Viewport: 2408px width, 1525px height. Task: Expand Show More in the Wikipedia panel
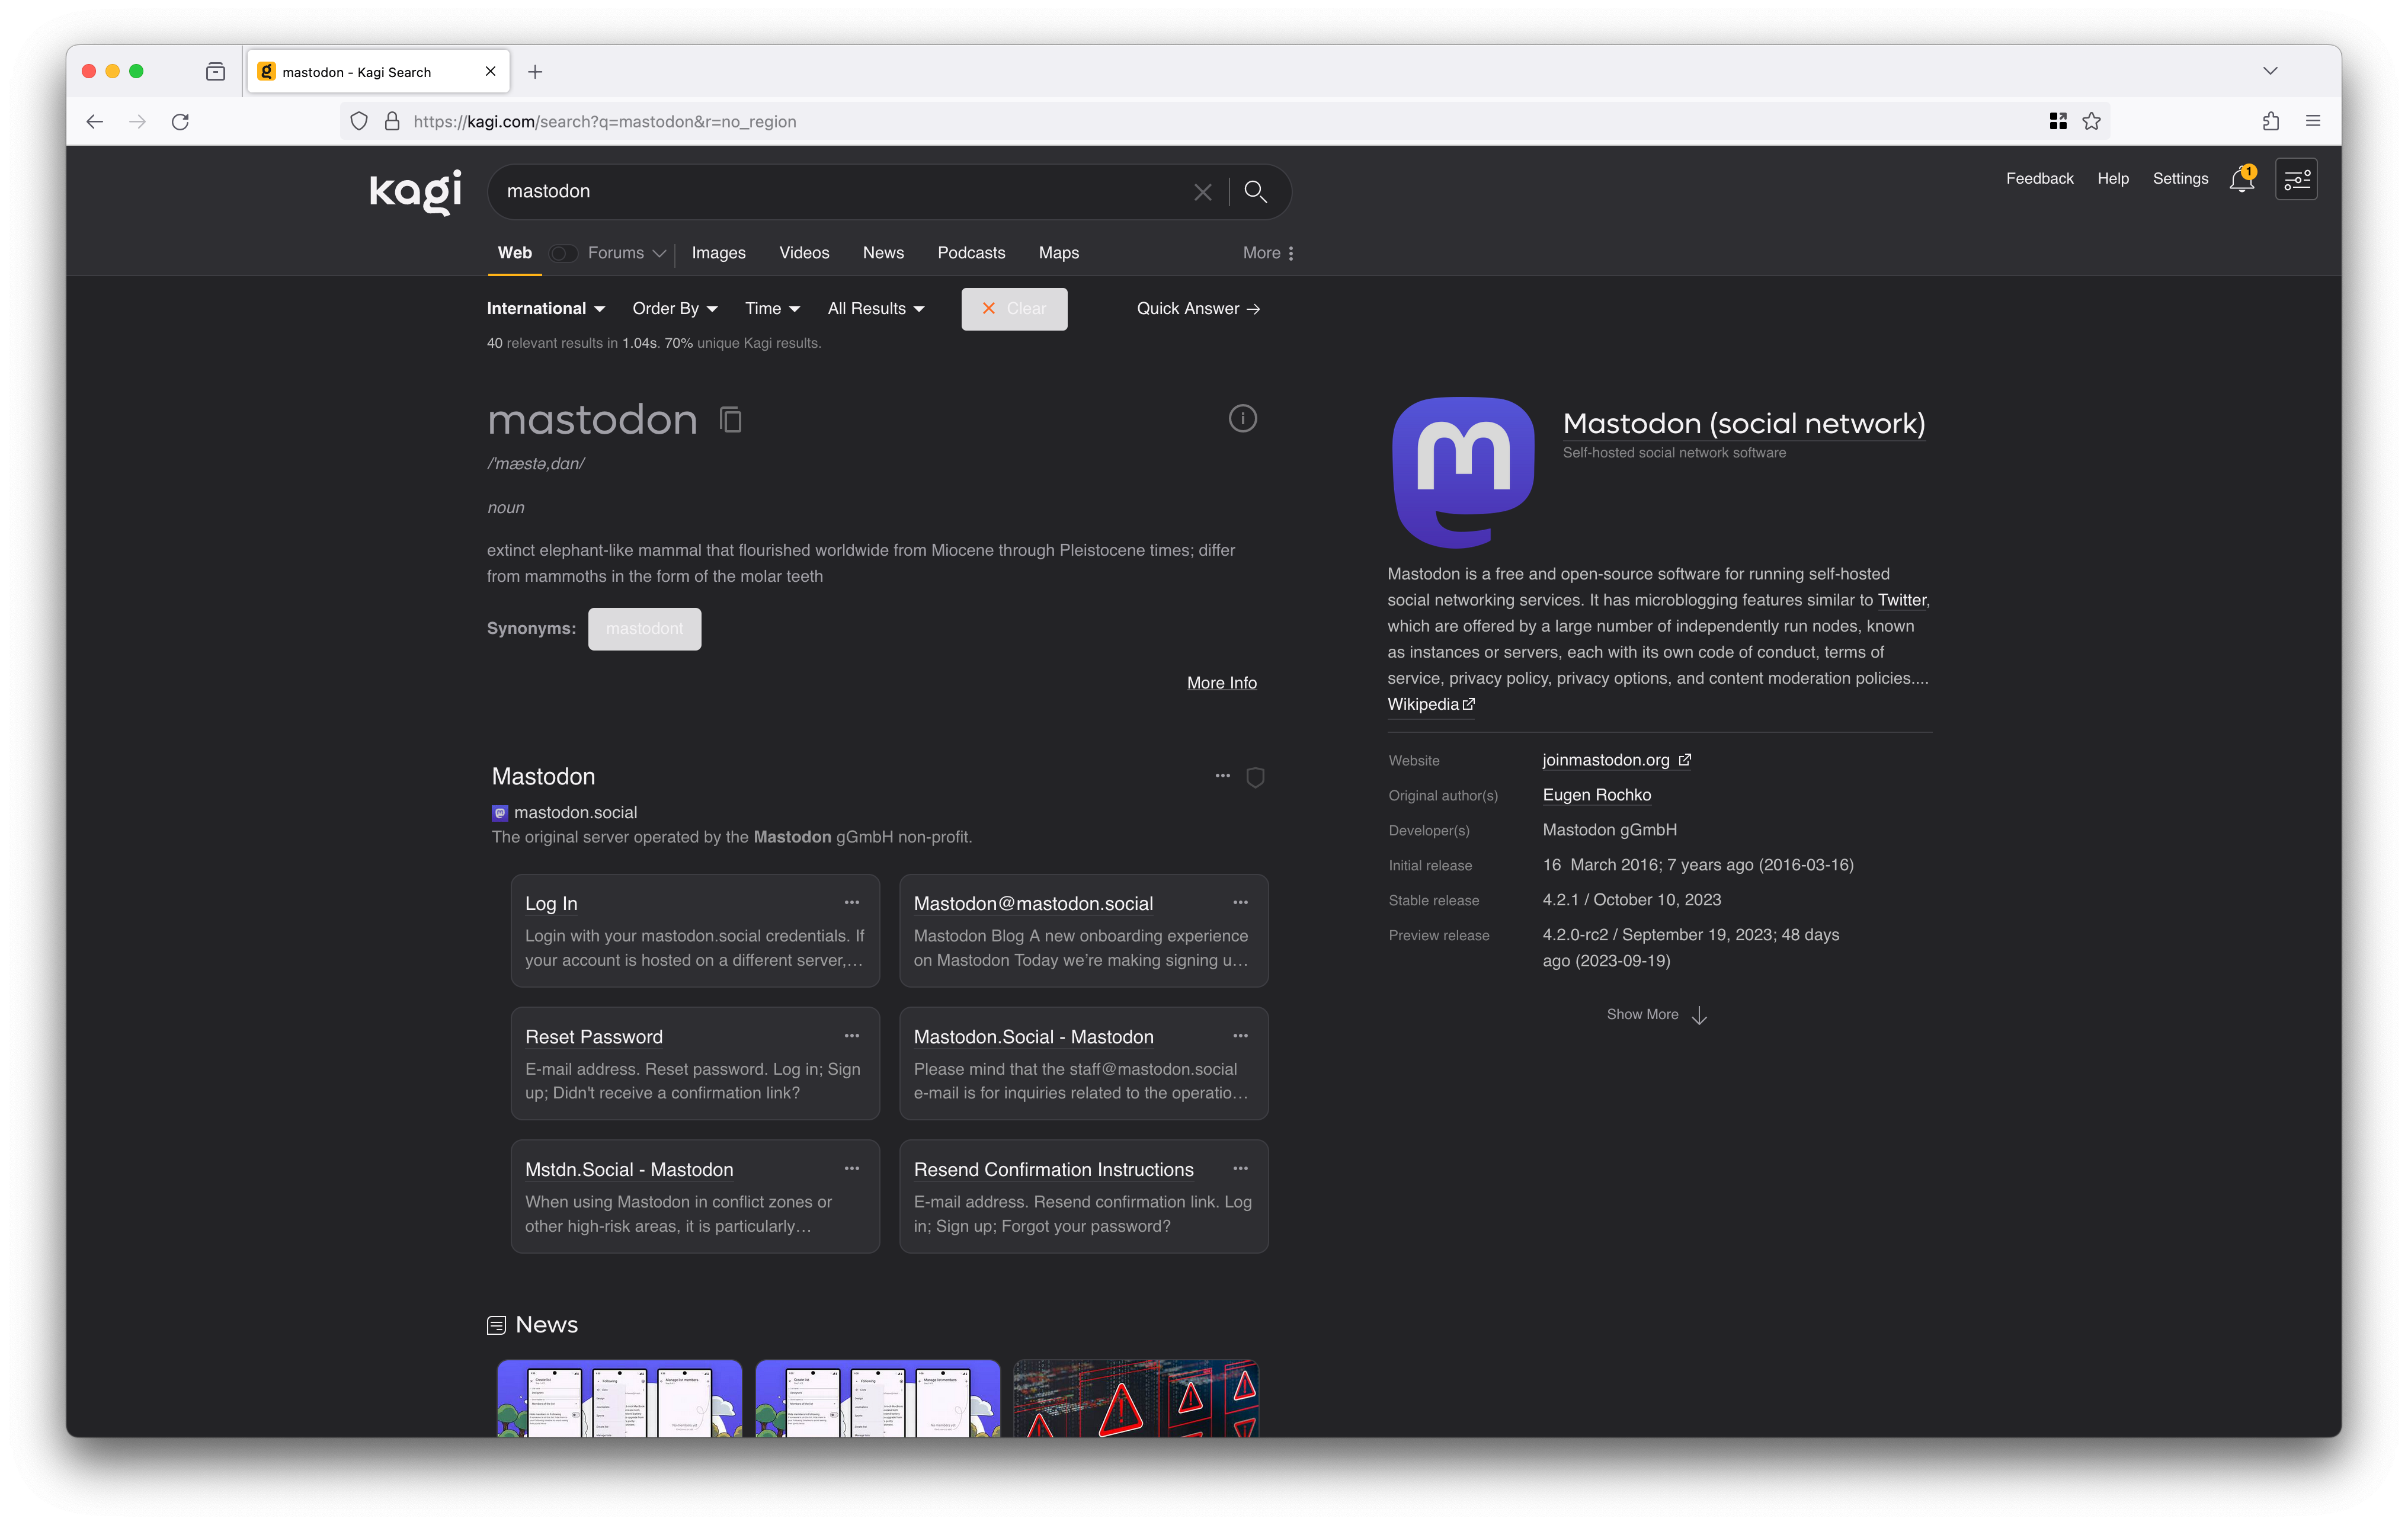[1656, 1015]
